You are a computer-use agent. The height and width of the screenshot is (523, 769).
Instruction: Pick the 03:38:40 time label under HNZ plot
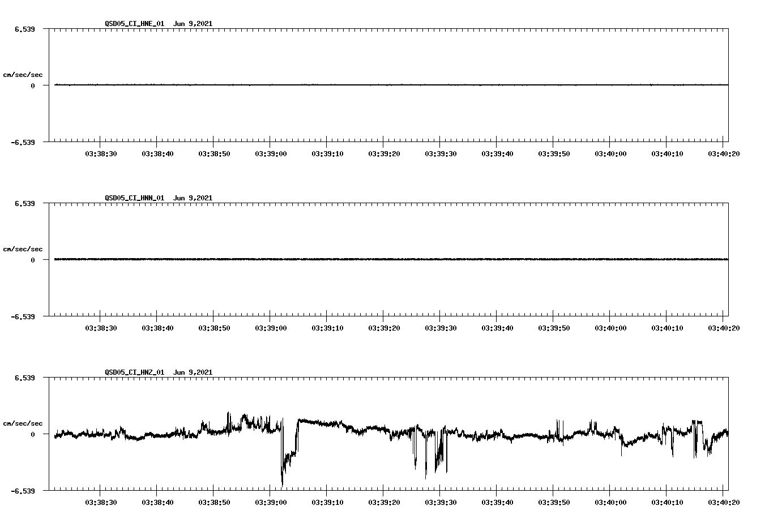click(157, 502)
